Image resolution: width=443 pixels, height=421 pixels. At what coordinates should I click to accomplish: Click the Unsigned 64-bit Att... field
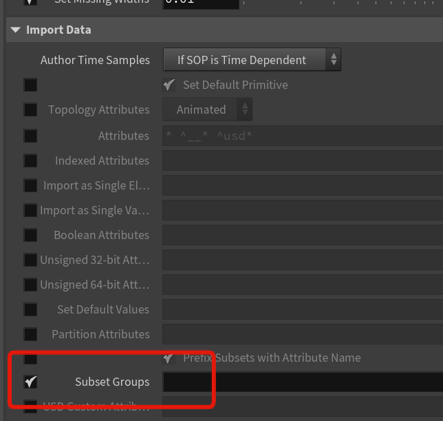303,285
